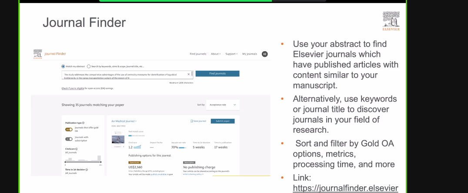This screenshot has width=468, height=193.
Task: Open the CiteScore filter info icon
Action: coord(77,149)
